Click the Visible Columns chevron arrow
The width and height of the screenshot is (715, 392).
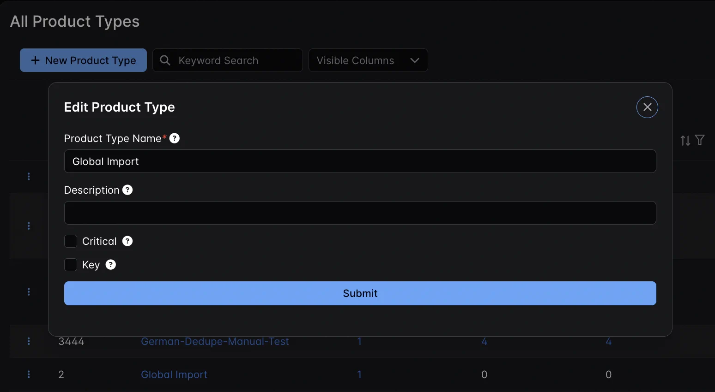(415, 60)
